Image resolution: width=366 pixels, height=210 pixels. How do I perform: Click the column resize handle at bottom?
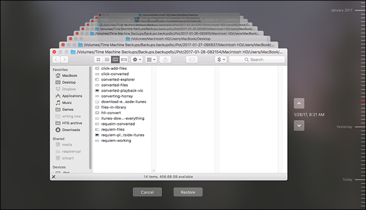click(154, 171)
